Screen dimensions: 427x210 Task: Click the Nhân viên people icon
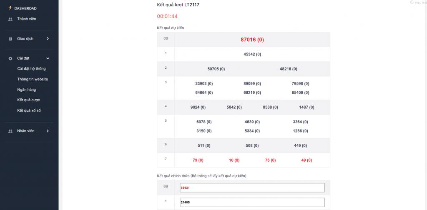(10, 131)
